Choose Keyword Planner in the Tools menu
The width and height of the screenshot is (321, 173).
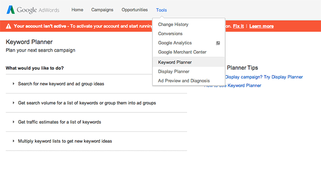(x=189, y=62)
